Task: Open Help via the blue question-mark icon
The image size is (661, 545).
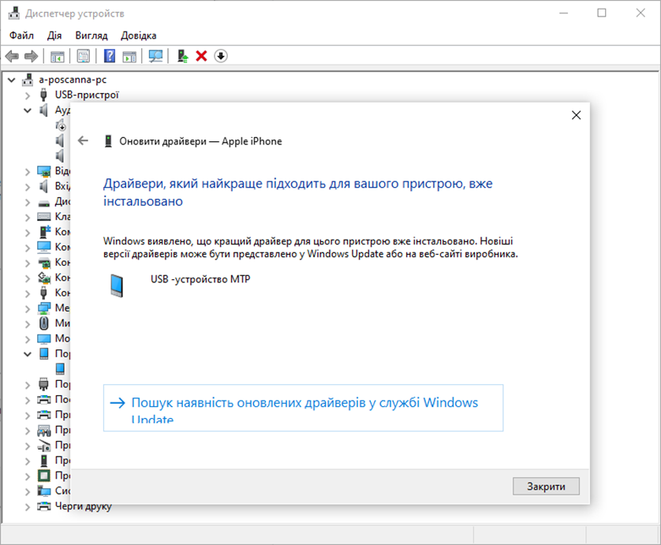Action: click(110, 56)
